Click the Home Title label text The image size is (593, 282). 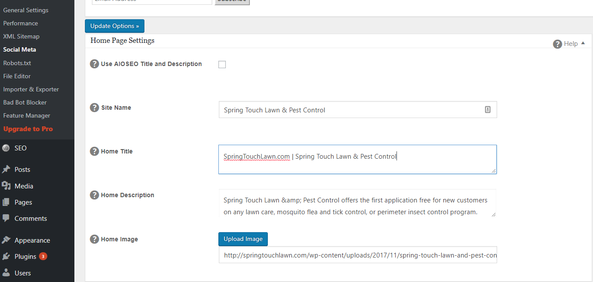(x=117, y=151)
